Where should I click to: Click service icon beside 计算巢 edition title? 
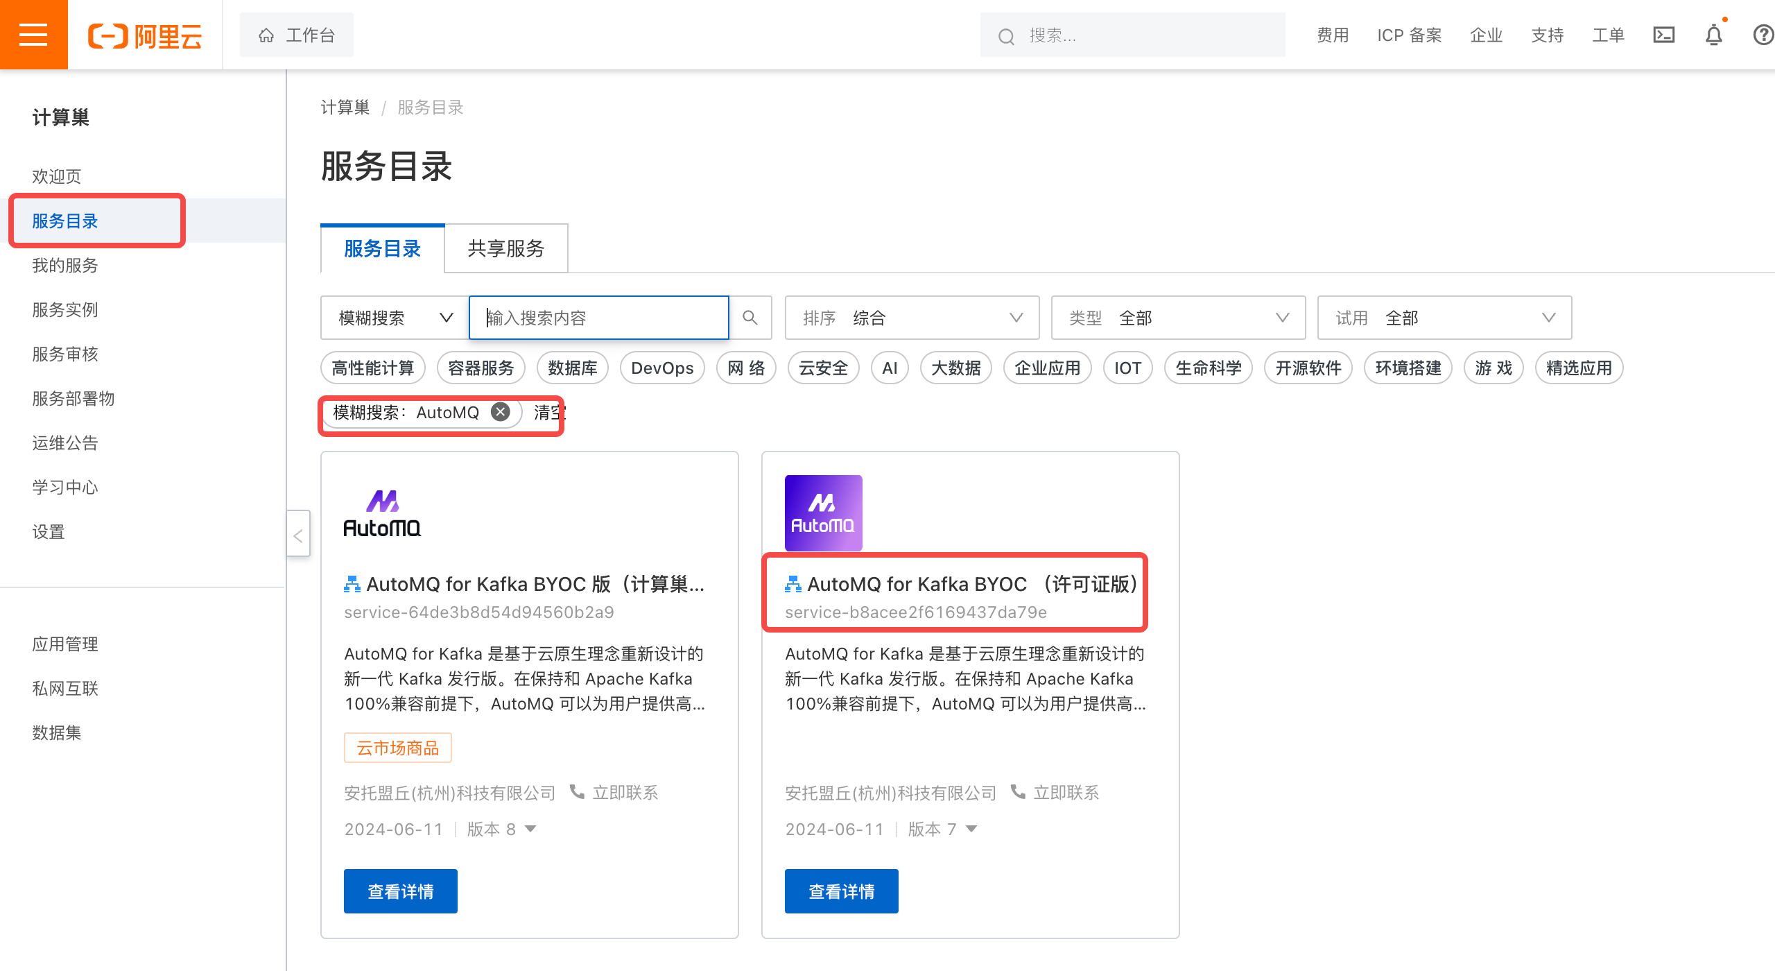[x=352, y=584]
